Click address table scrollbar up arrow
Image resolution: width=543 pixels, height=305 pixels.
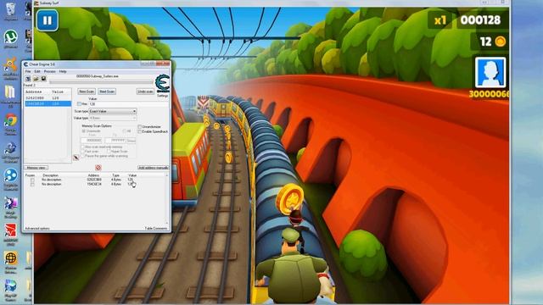click(167, 175)
